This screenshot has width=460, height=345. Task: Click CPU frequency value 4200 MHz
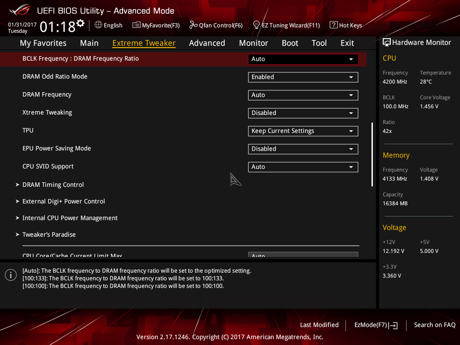(x=394, y=82)
